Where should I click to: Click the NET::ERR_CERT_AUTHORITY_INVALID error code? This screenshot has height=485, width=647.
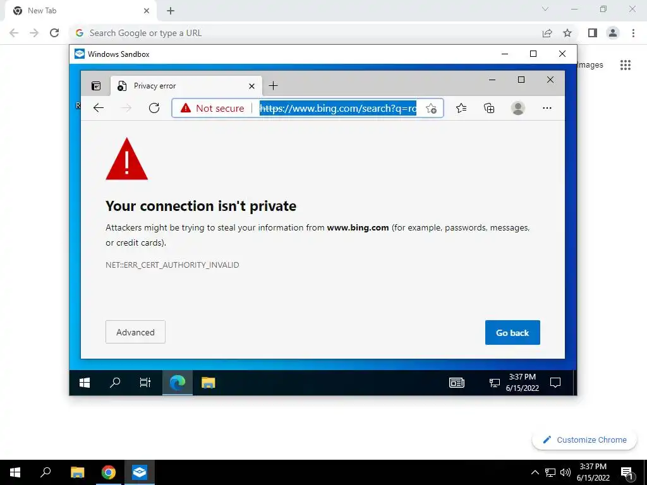[x=172, y=265]
